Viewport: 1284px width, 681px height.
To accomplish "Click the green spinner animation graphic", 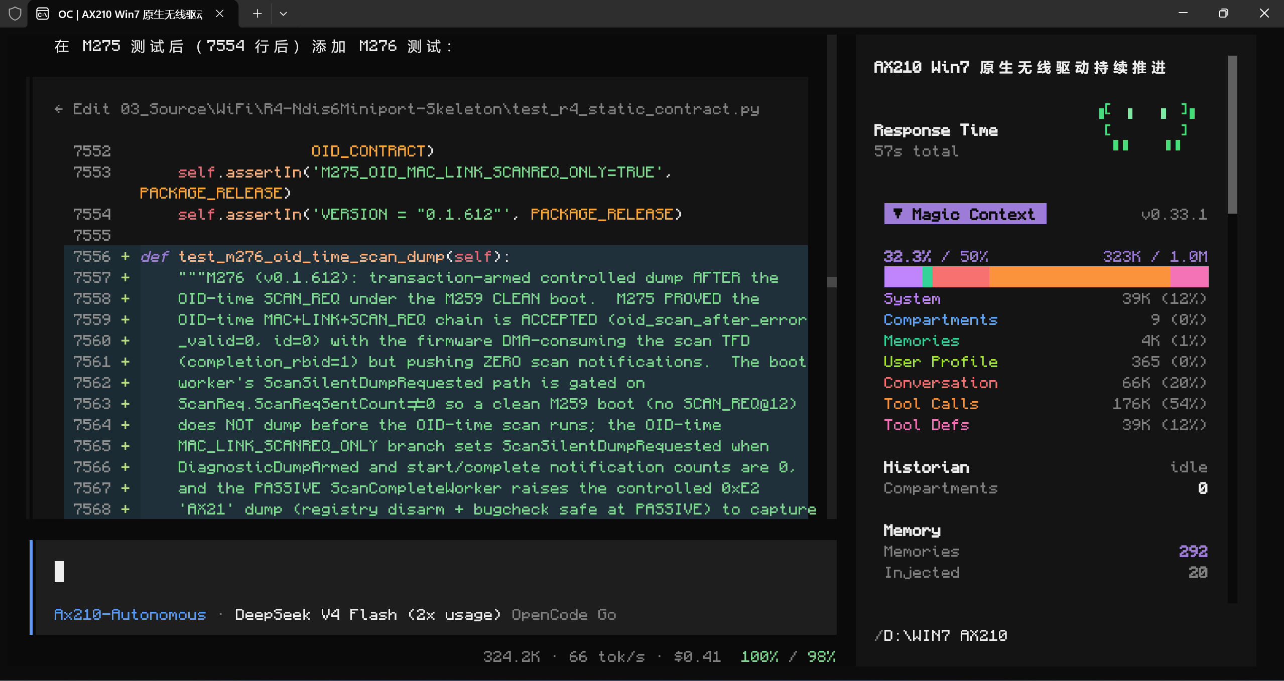I will click(1146, 127).
